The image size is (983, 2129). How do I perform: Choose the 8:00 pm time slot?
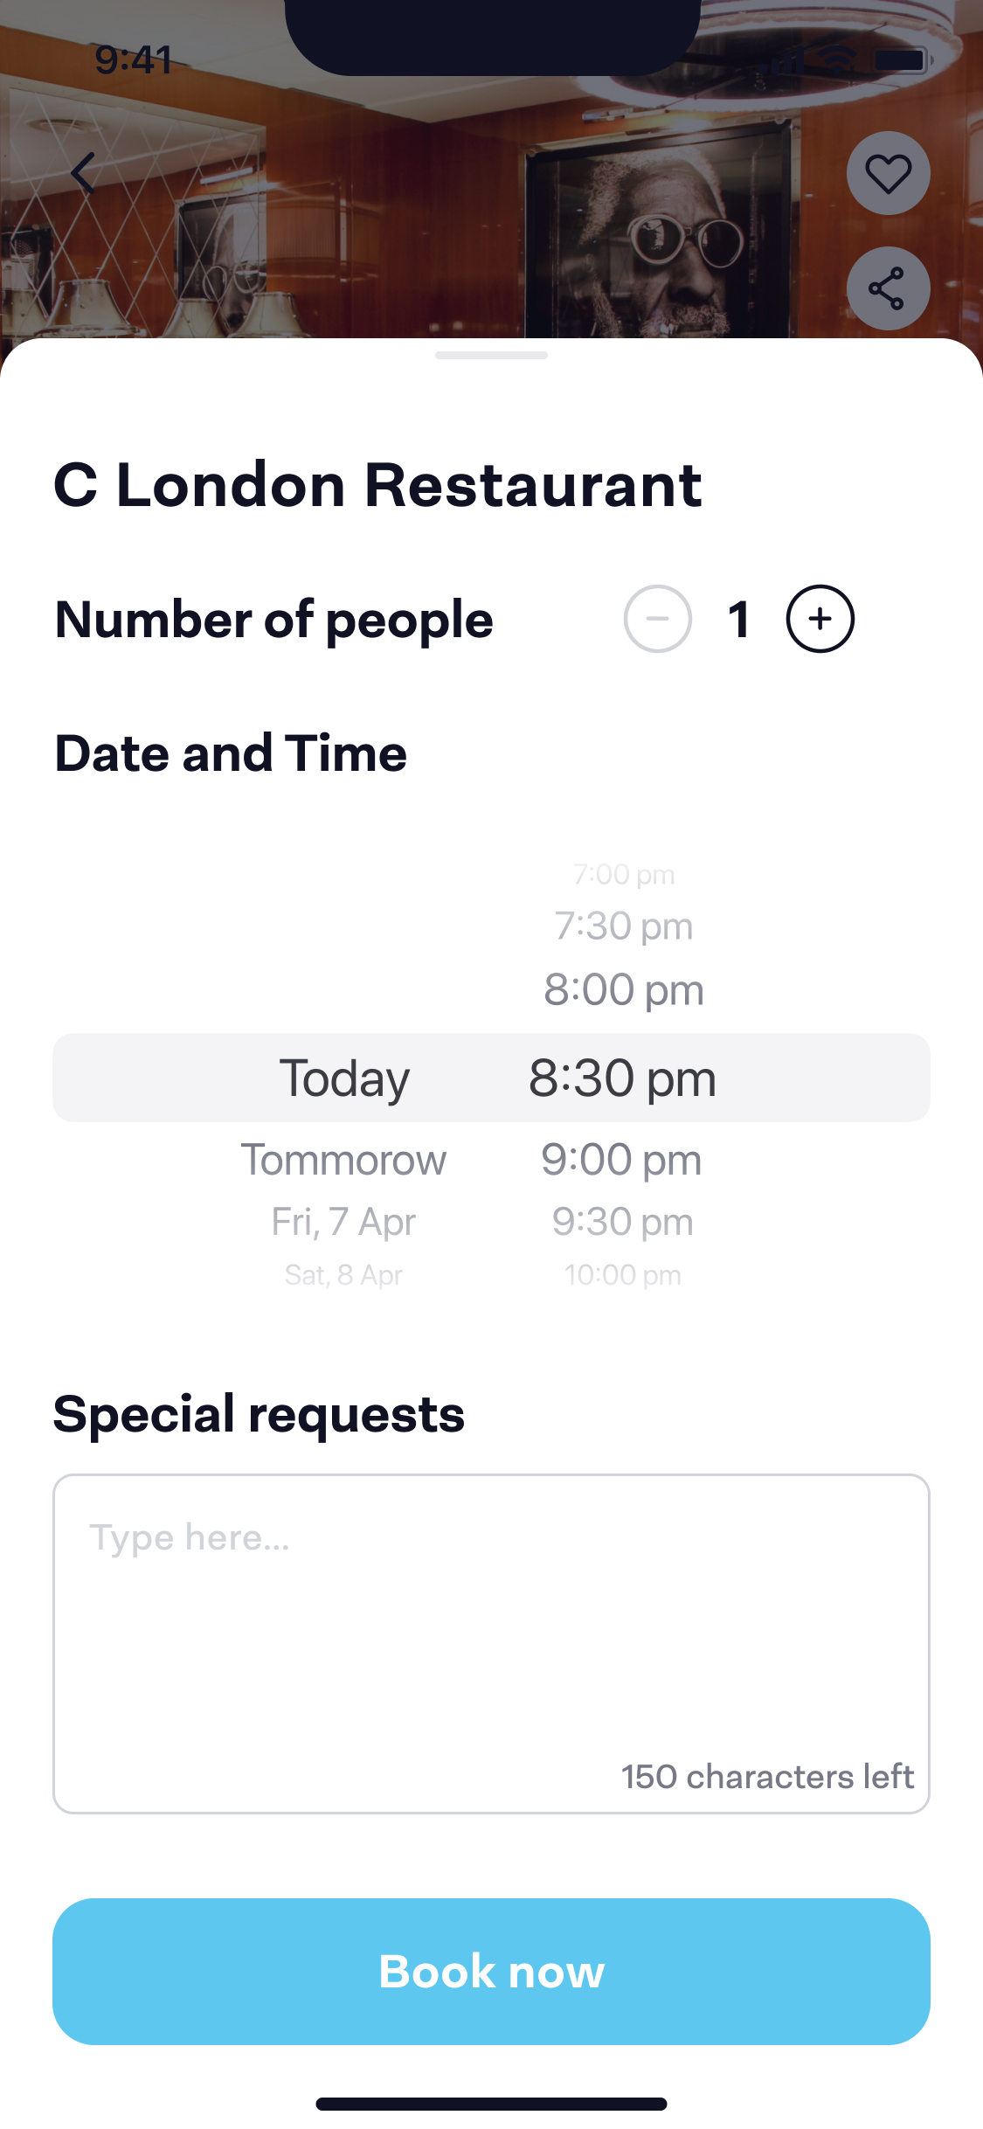[624, 990]
